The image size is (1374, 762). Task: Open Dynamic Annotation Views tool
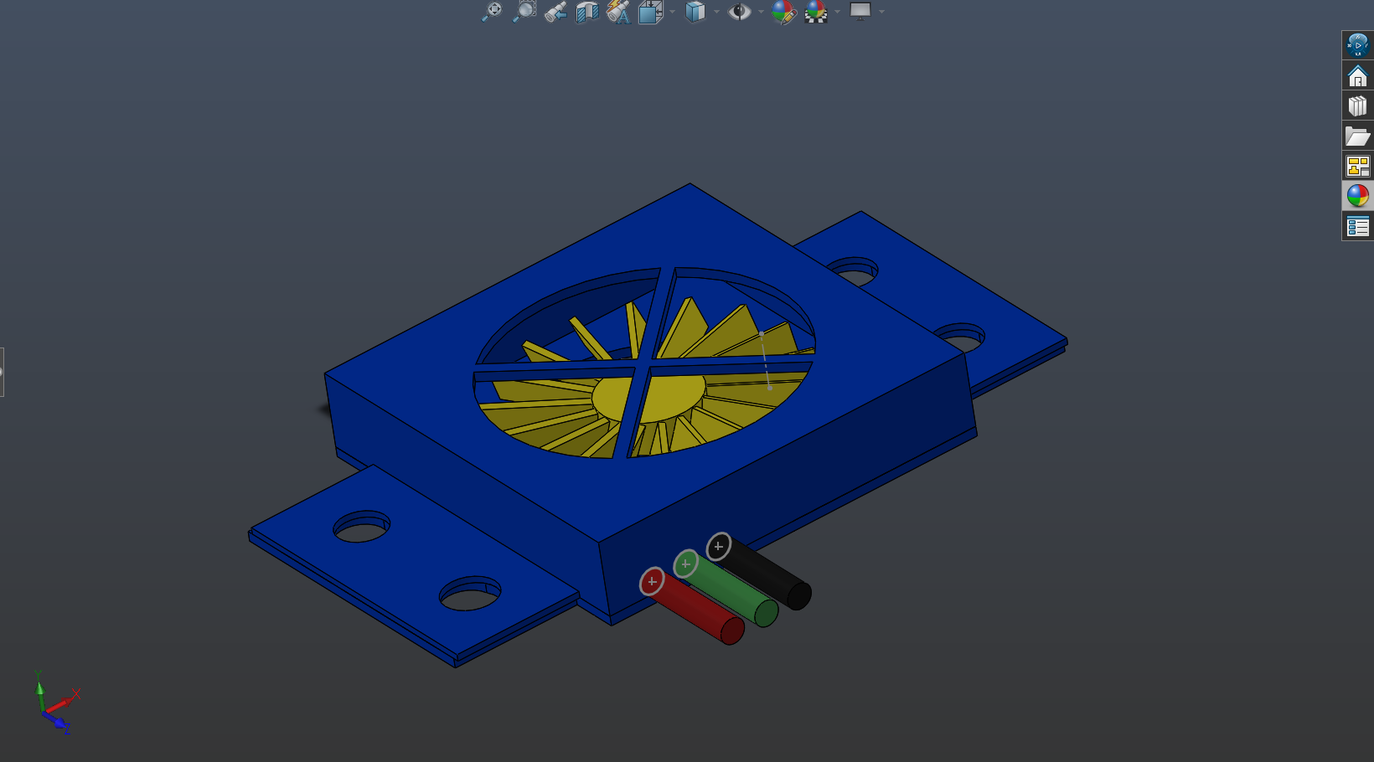pos(618,12)
